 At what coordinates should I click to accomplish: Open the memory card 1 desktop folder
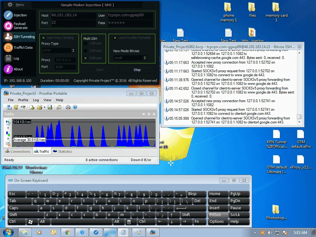(276, 12)
